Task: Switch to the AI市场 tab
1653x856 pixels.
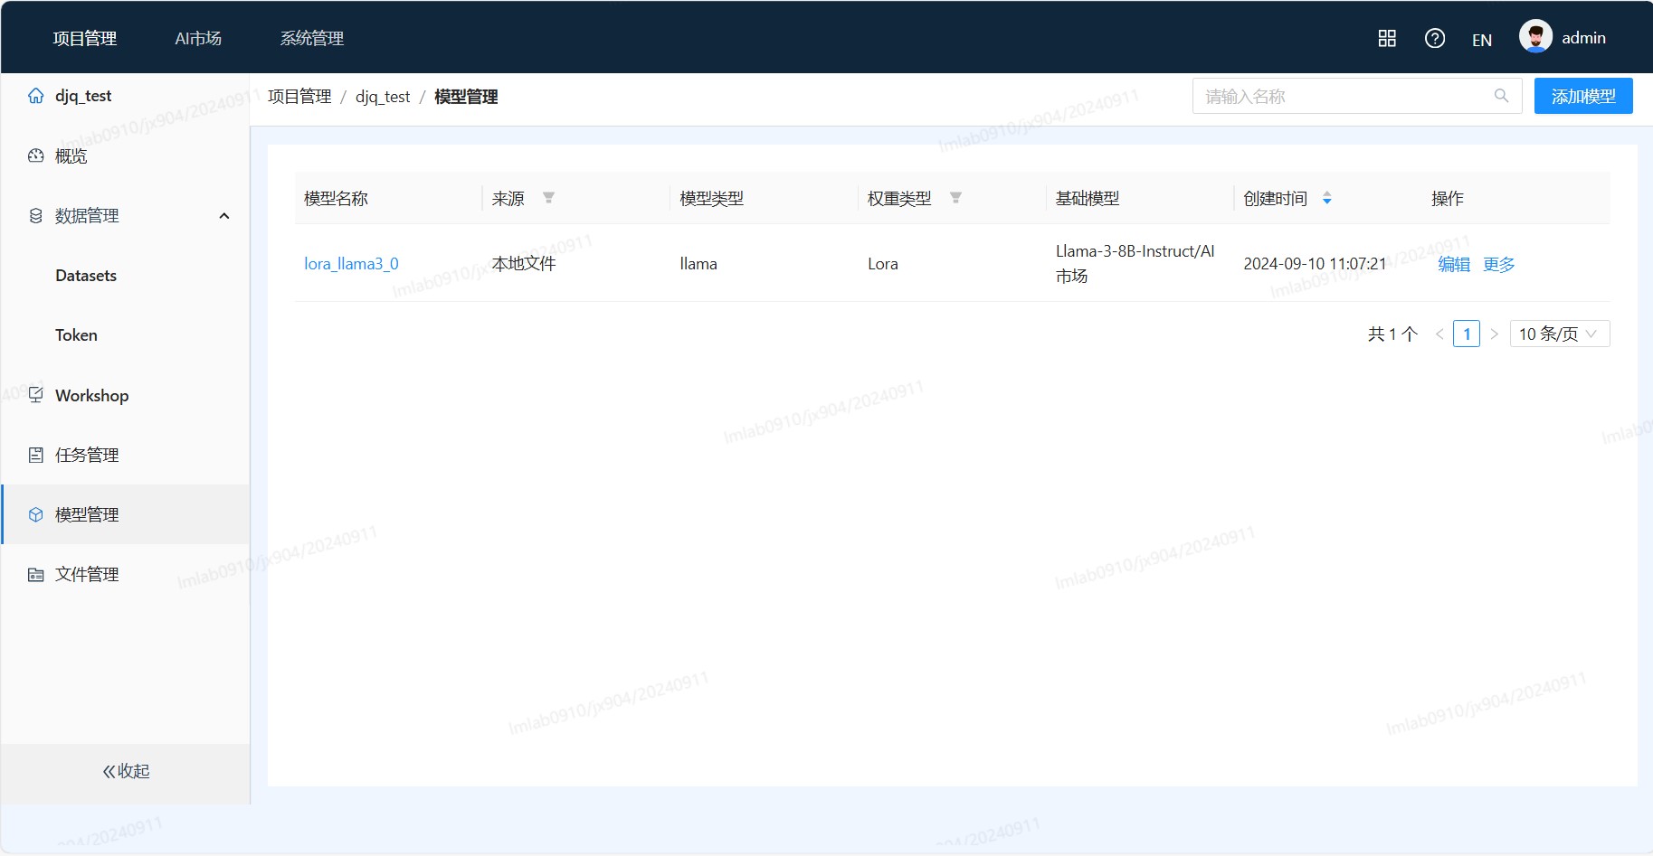Action: click(198, 38)
